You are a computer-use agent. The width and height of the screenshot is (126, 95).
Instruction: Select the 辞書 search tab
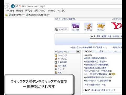coord(109,36)
